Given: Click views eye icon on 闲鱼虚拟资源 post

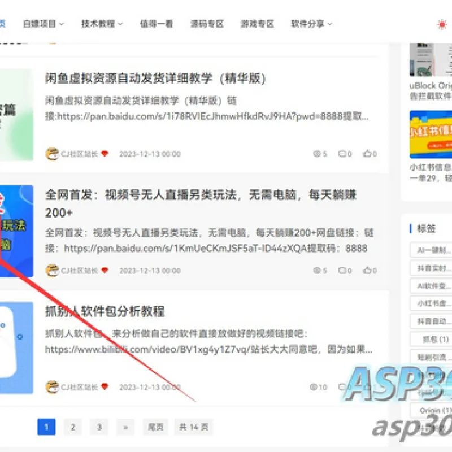Looking at the screenshot, I should [x=317, y=154].
